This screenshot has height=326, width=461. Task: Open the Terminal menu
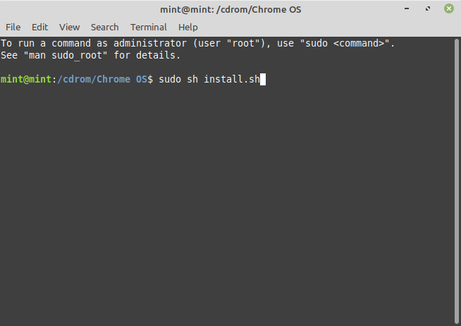click(x=148, y=27)
